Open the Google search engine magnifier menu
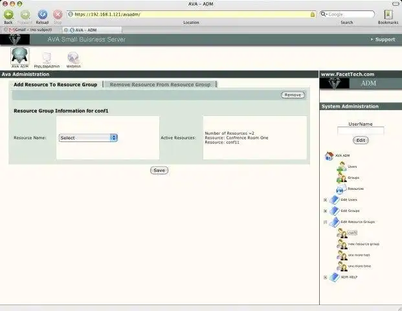Image resolution: width=402 pixels, height=311 pixels. coord(324,14)
